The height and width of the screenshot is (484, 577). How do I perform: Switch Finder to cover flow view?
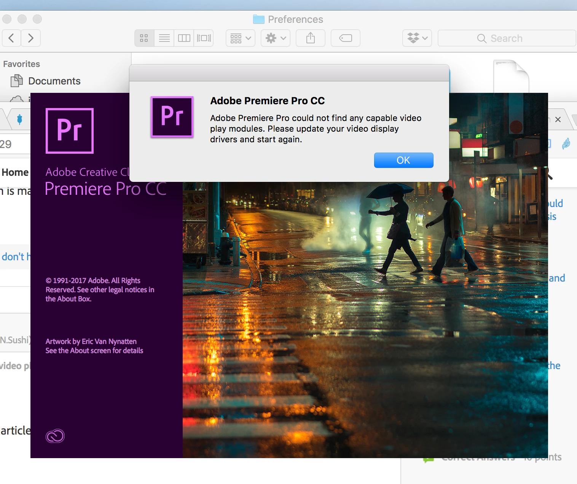coord(204,38)
